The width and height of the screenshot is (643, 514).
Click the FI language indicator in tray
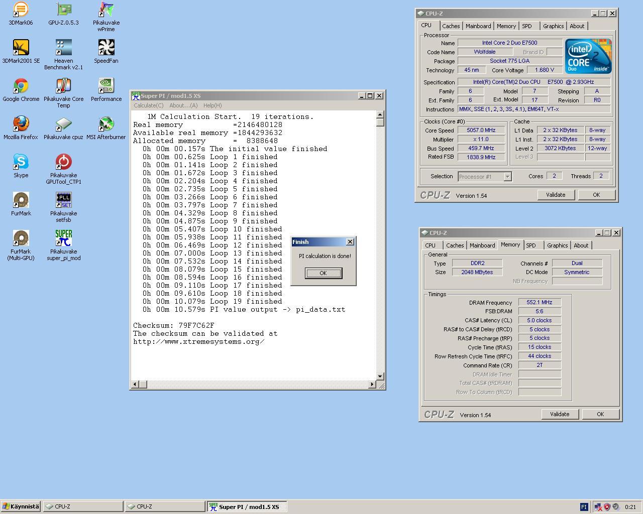pos(584,507)
